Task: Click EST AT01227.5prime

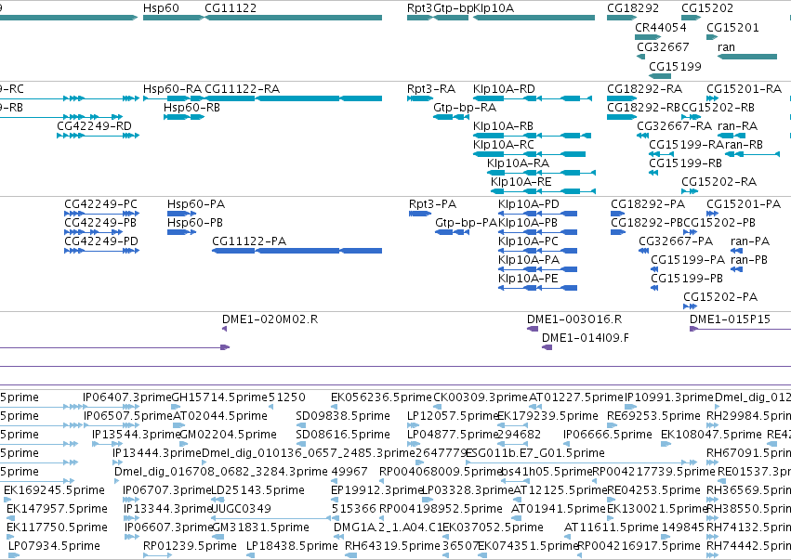Action: (575, 397)
